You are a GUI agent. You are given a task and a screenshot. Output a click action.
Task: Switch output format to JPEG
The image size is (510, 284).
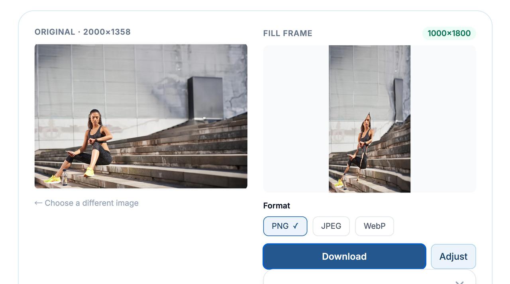(331, 226)
